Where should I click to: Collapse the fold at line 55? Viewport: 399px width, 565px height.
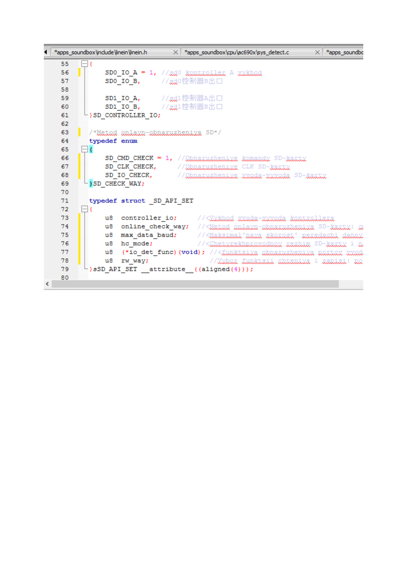coord(85,64)
